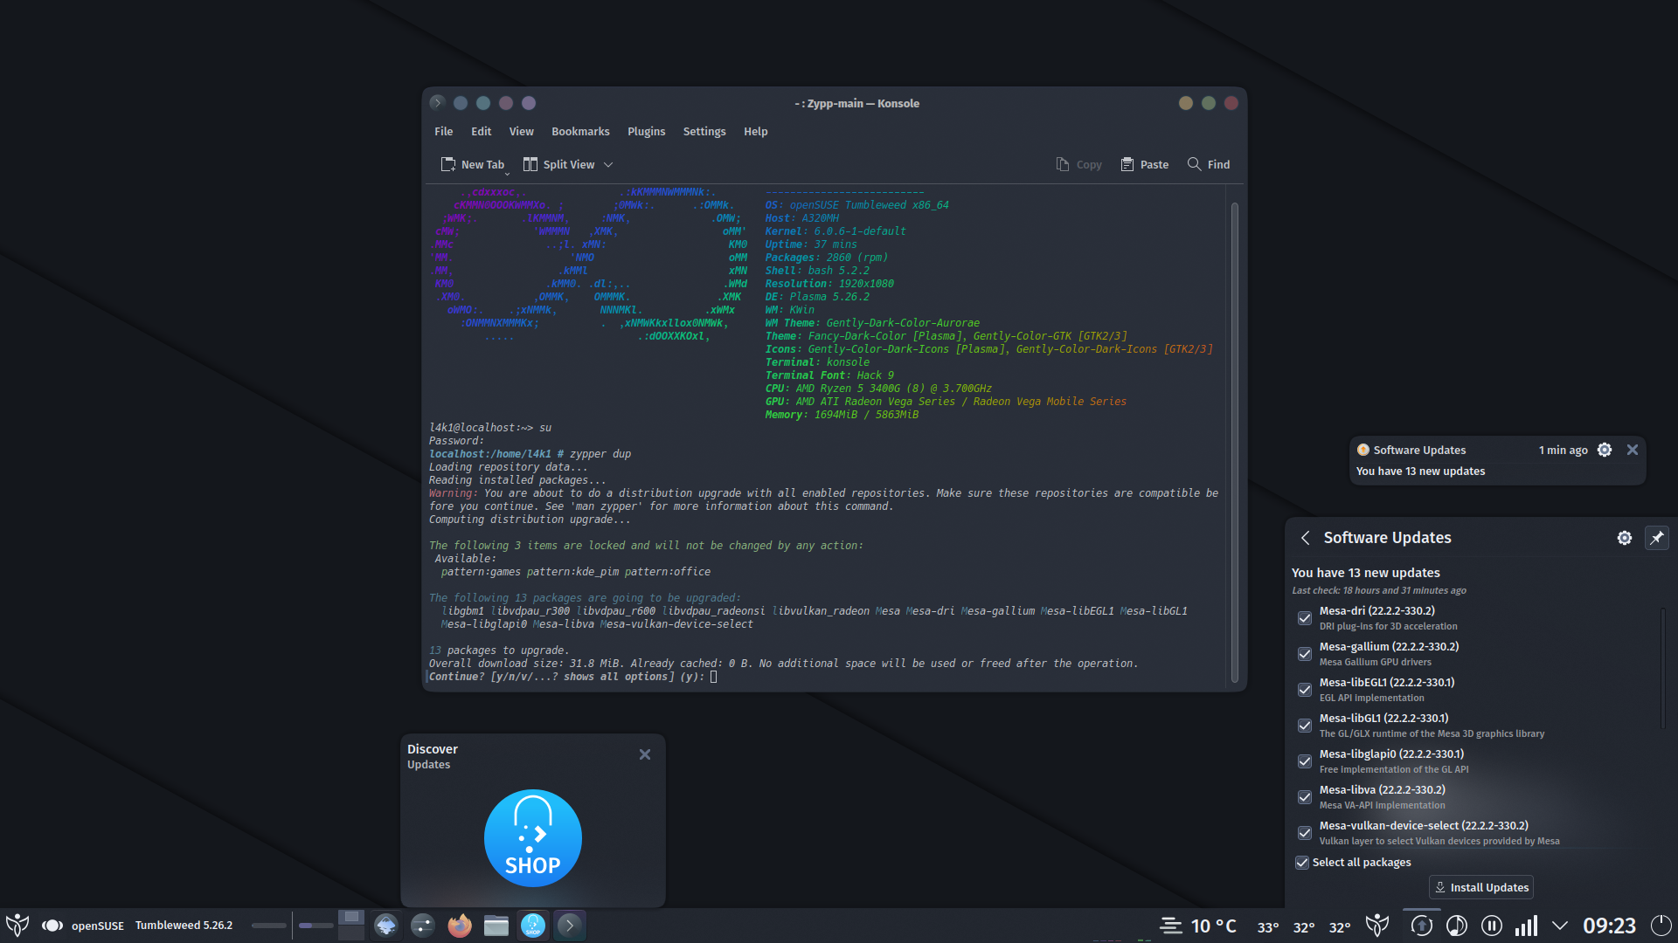Dismiss the Software Updates notification
The image size is (1678, 943).
1633,450
